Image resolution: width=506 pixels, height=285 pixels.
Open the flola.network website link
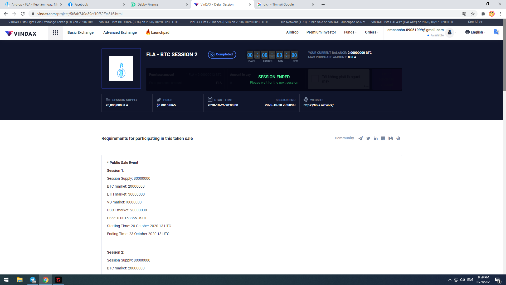(x=318, y=105)
